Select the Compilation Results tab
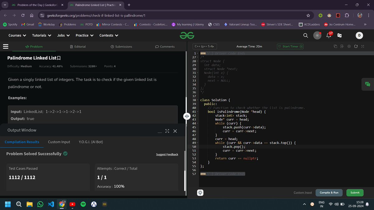 tap(22, 142)
